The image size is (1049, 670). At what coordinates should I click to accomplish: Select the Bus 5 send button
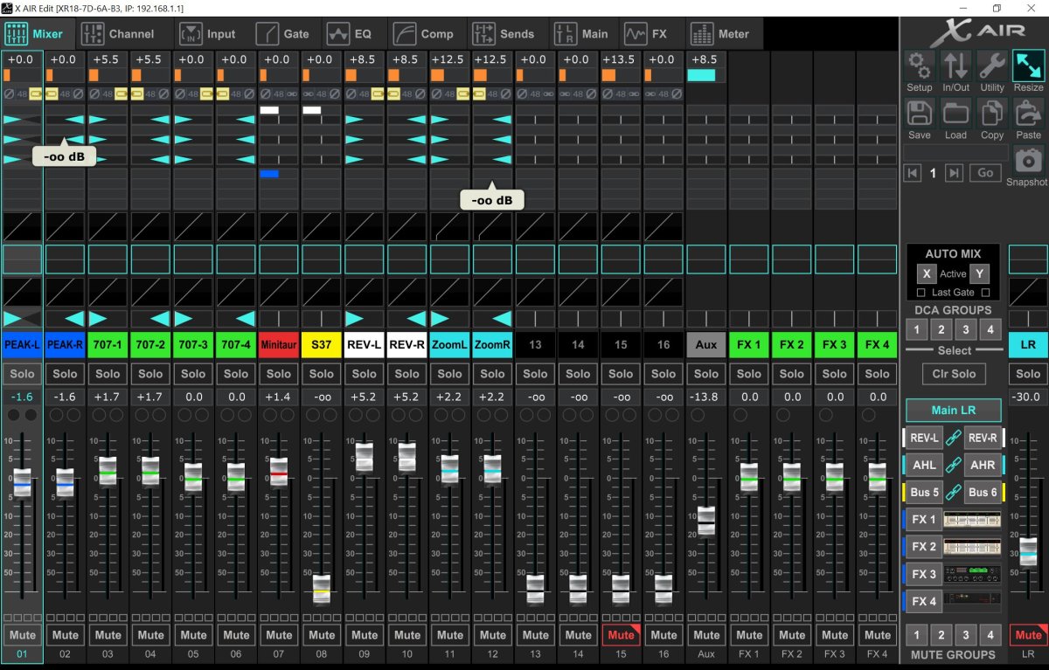click(x=923, y=493)
